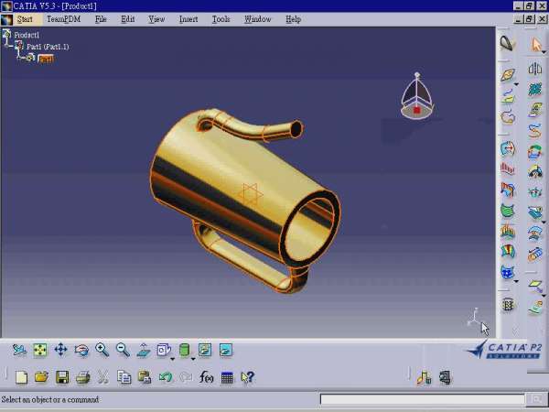
Task: Click Fit All In view icon
Action: pos(40,350)
